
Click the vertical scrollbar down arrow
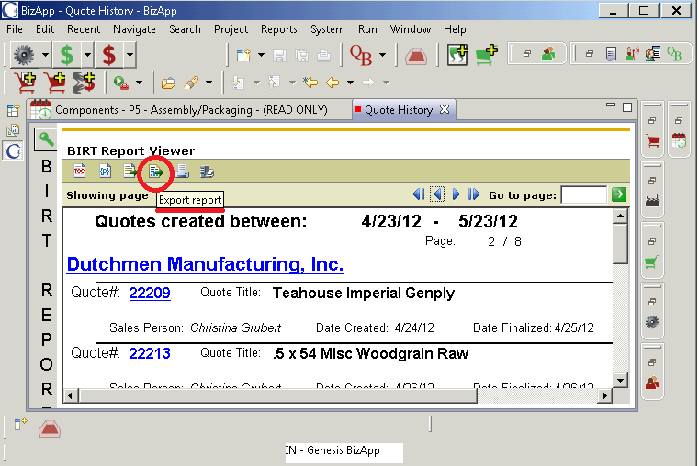click(620, 381)
